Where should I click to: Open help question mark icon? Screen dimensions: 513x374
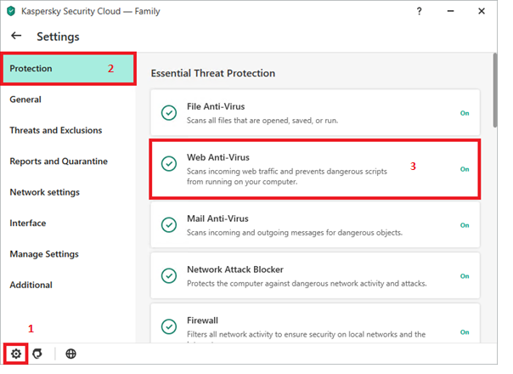pyautogui.click(x=419, y=11)
